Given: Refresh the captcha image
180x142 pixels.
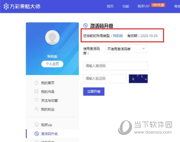Looking at the screenshot, I should tap(138, 79).
